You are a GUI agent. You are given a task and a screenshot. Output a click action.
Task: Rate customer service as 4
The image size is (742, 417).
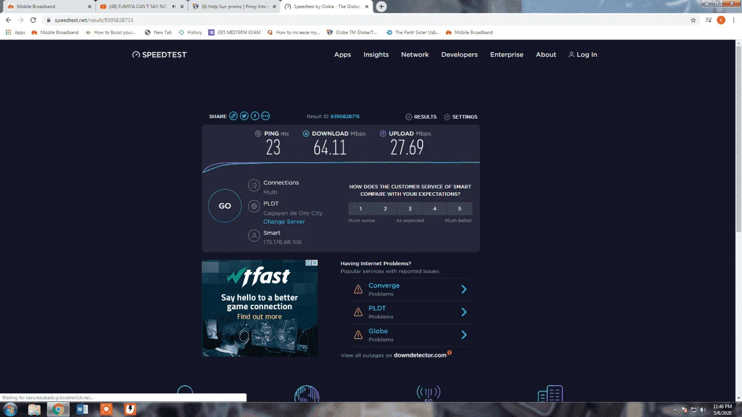coord(435,209)
